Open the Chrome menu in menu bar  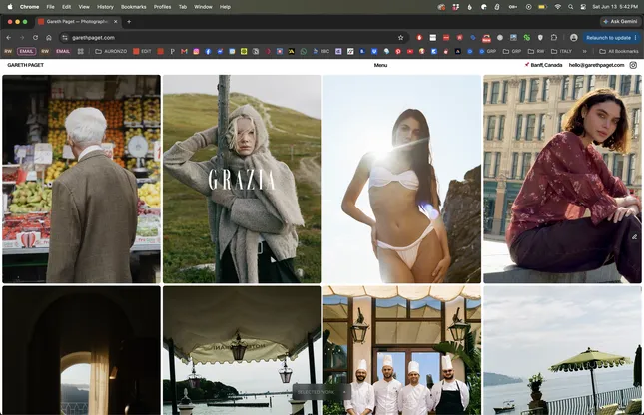pos(29,7)
